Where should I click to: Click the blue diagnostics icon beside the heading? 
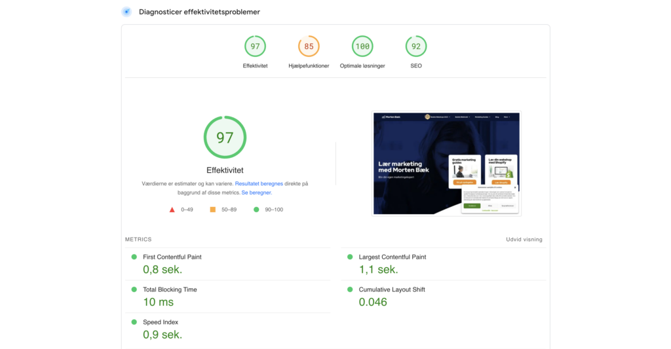(x=126, y=12)
